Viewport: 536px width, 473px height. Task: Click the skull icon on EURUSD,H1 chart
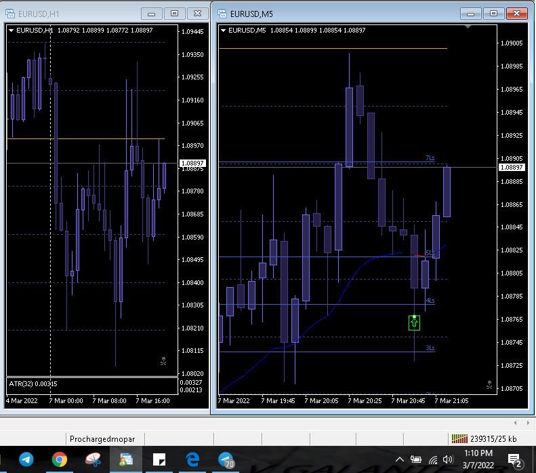coord(163,361)
